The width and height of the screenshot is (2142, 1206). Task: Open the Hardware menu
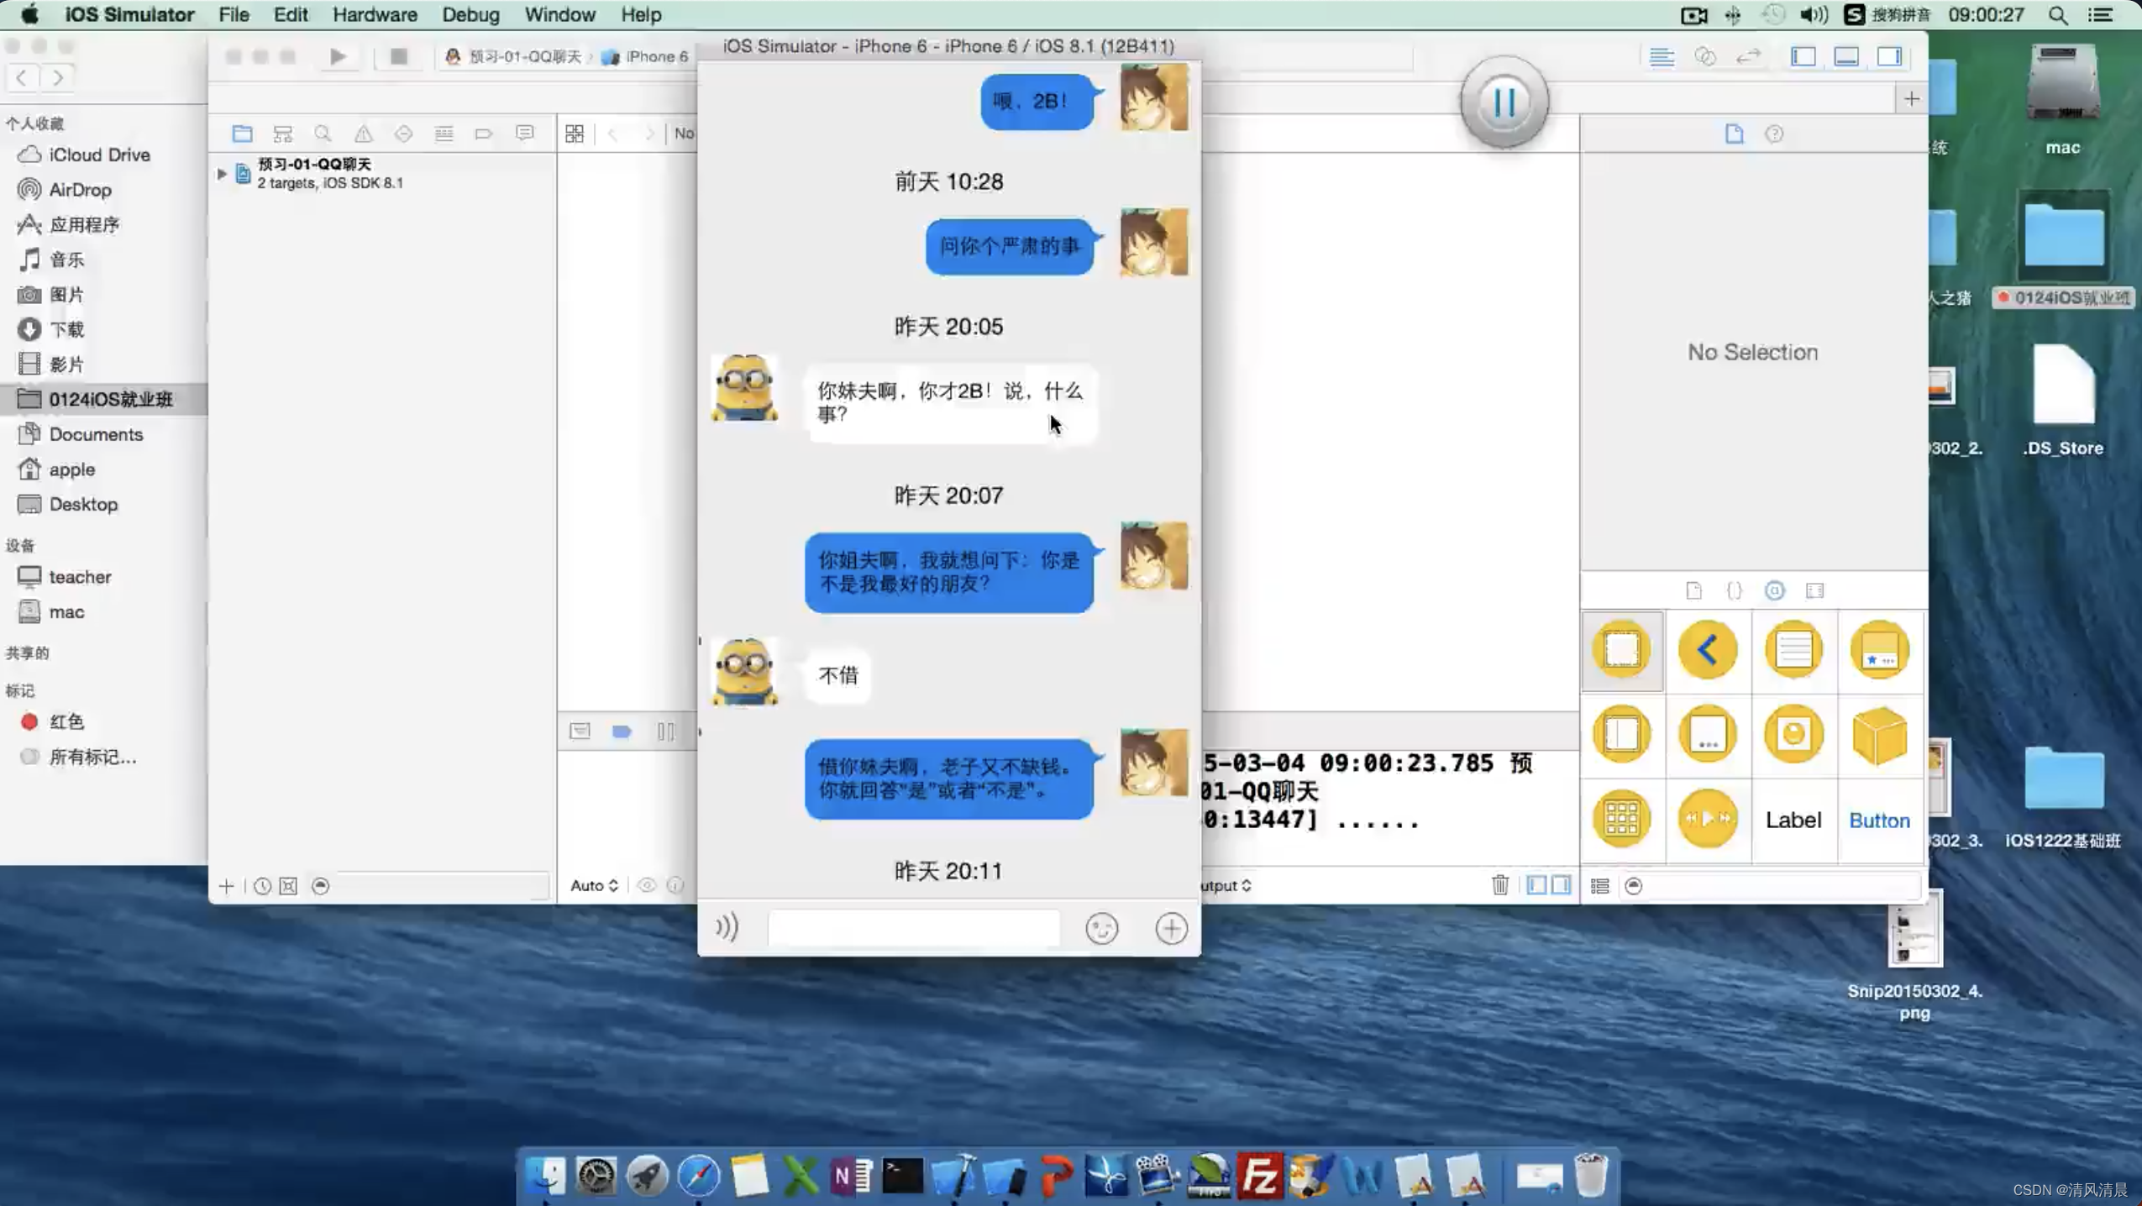click(375, 14)
